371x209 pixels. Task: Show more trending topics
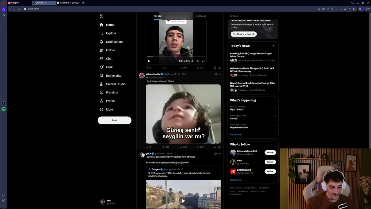click(x=236, y=134)
